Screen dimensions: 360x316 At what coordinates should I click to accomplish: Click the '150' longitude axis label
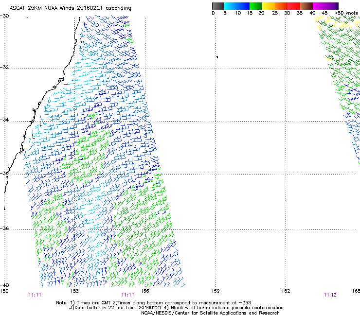pos(4,291)
